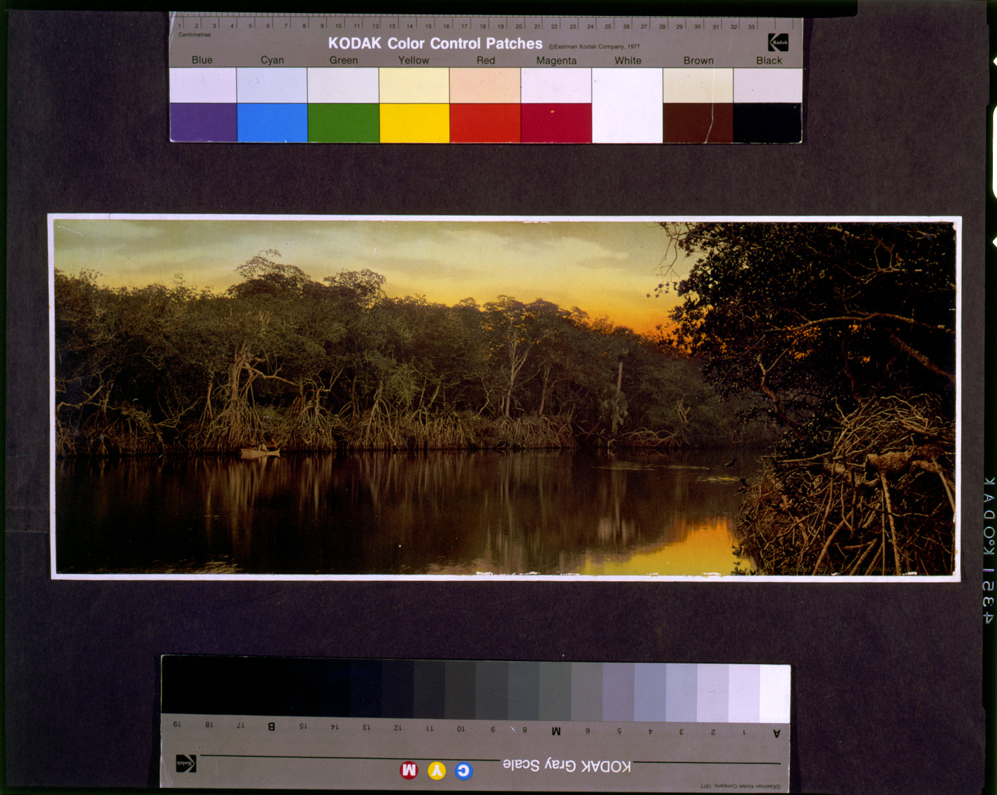Click the mangrove sunset photograph

(505, 398)
